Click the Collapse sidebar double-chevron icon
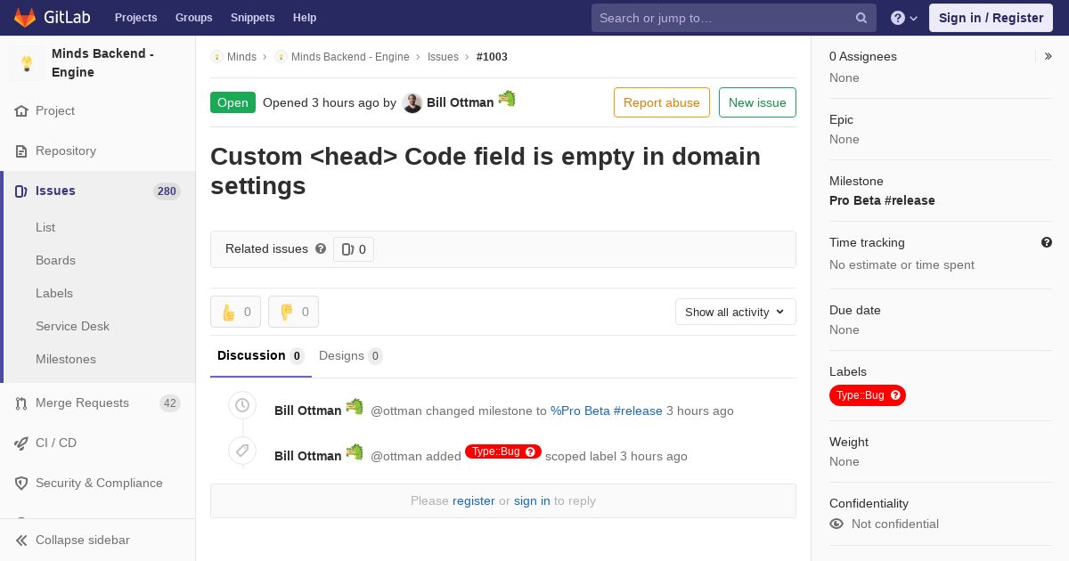1069x561 pixels. (x=21, y=541)
